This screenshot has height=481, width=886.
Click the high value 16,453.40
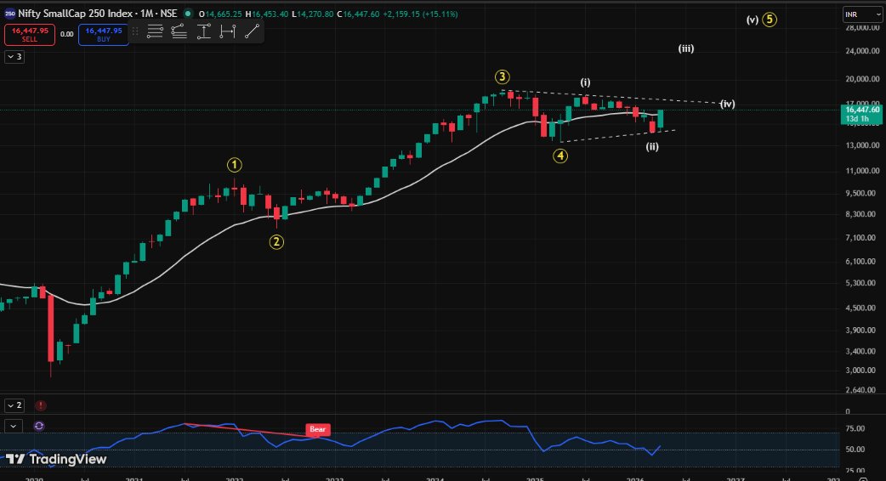270,14
